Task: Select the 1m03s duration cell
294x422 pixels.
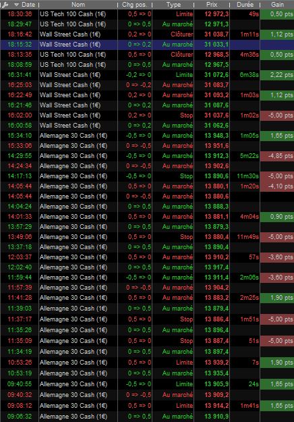Action: pyautogui.click(x=249, y=95)
